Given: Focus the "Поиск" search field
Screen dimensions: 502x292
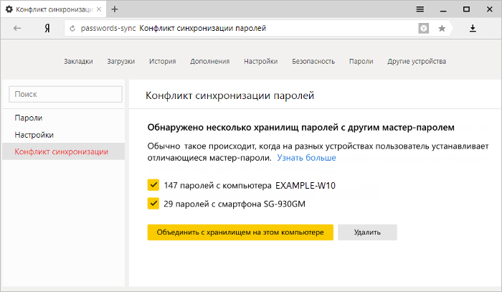Looking at the screenshot, I should (66, 94).
